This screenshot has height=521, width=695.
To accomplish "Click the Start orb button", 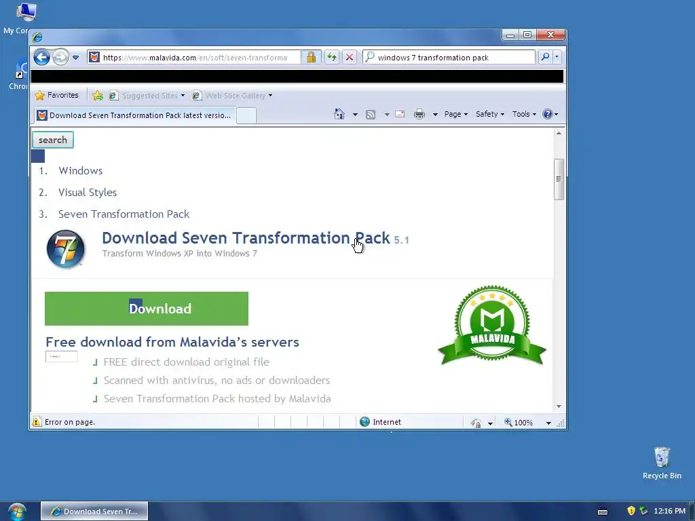I will click(17, 512).
